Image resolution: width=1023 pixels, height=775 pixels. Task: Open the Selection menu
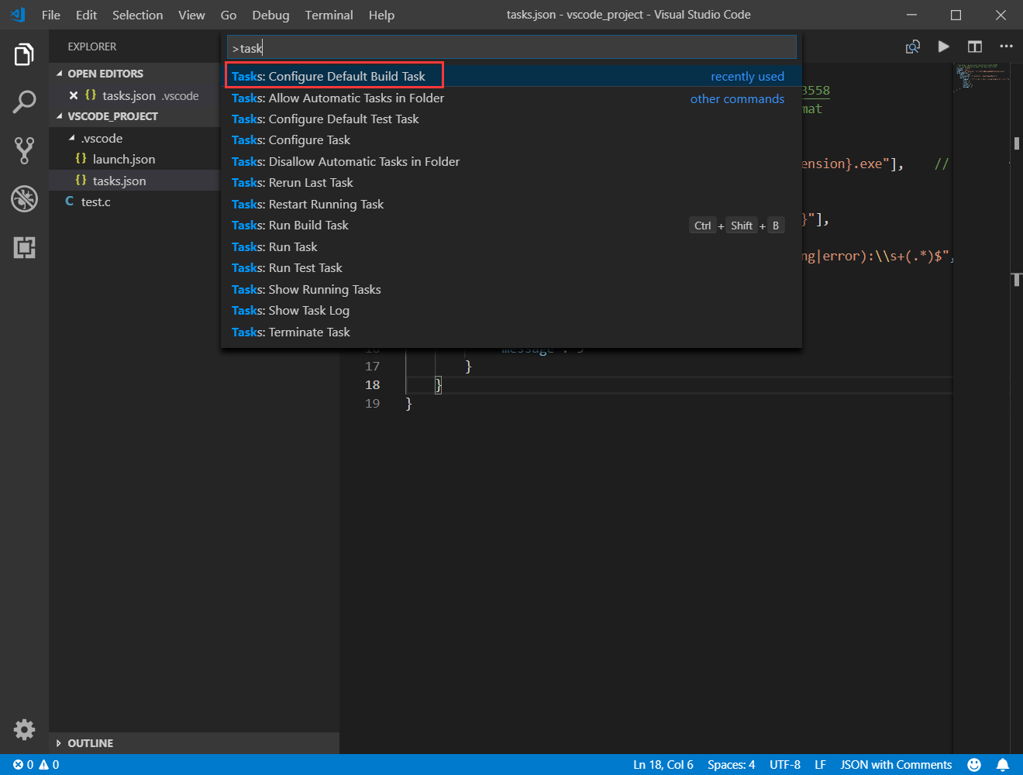[137, 15]
